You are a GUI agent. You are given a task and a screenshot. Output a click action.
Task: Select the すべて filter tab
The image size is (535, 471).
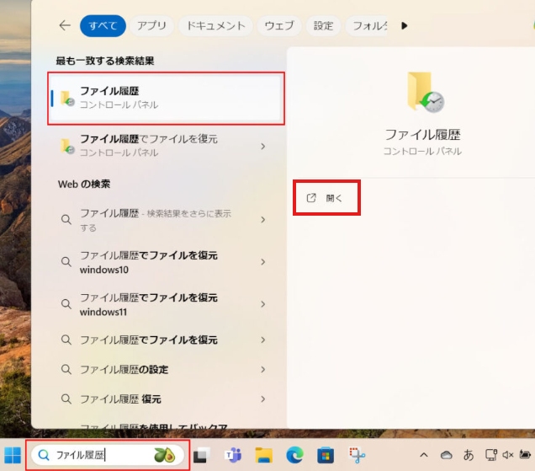tap(103, 25)
